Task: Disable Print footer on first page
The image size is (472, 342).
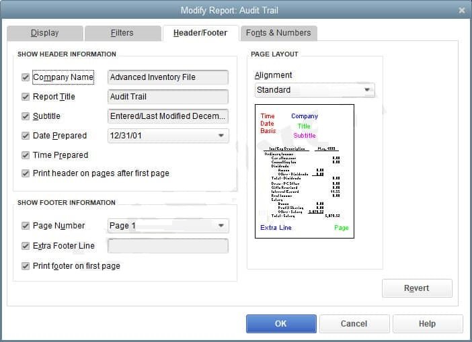Action: 26,266
